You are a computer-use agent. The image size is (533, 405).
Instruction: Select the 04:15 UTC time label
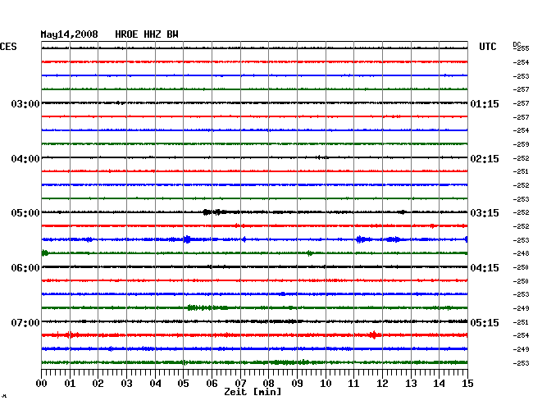(485, 268)
